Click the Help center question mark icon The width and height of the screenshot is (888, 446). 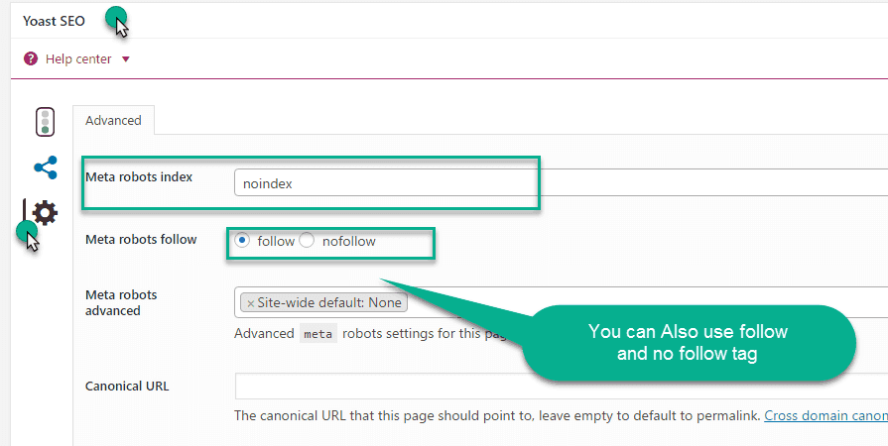31,58
